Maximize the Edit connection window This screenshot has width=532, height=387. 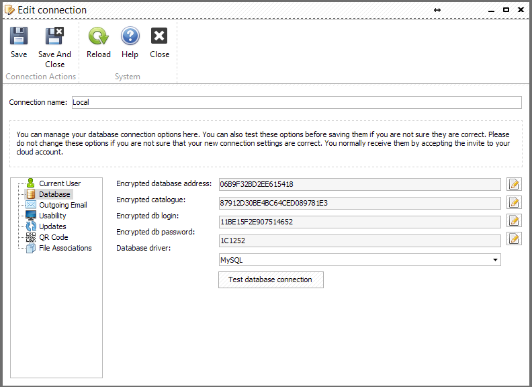506,10
